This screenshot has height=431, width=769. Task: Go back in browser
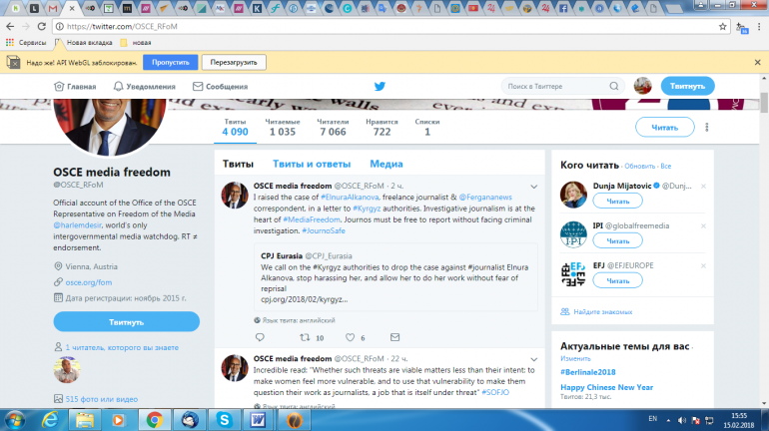(10, 27)
